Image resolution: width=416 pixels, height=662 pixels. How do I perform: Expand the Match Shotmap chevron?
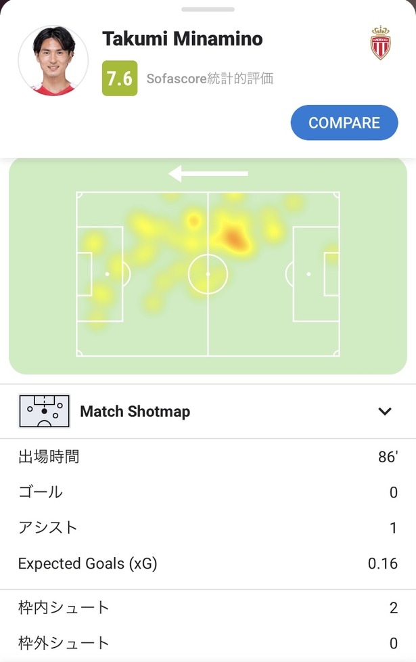point(385,412)
